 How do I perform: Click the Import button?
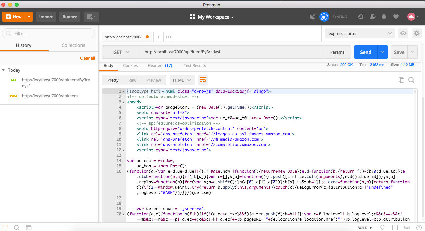[46, 17]
